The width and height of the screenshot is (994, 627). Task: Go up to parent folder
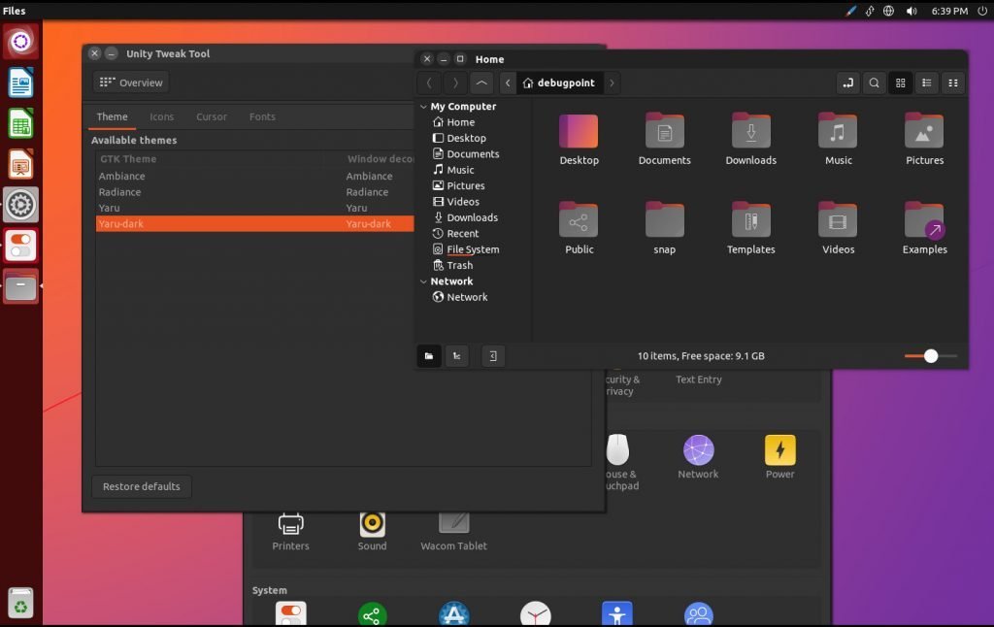481,83
